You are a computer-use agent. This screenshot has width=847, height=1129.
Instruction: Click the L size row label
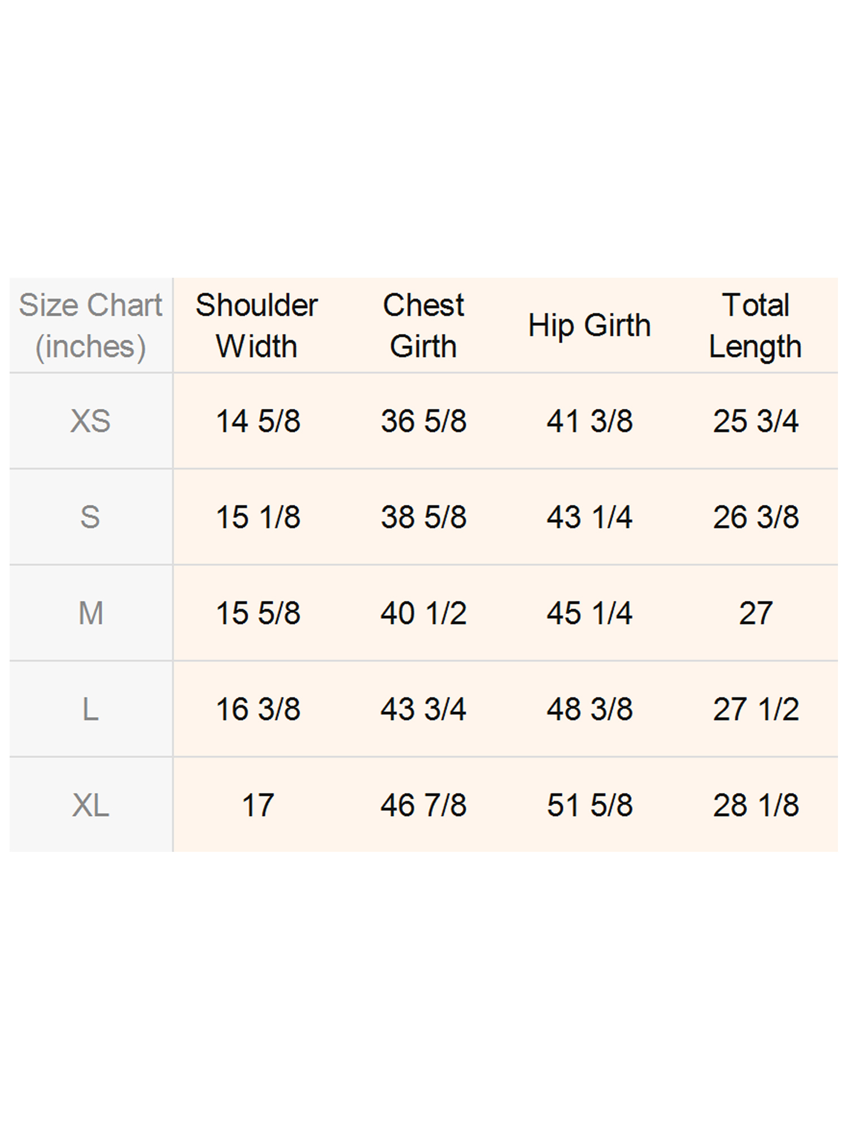(90, 709)
